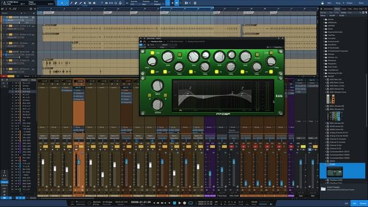The width and height of the screenshot is (368, 207).
Task: Click the question mark help icon
Action: point(102,3)
